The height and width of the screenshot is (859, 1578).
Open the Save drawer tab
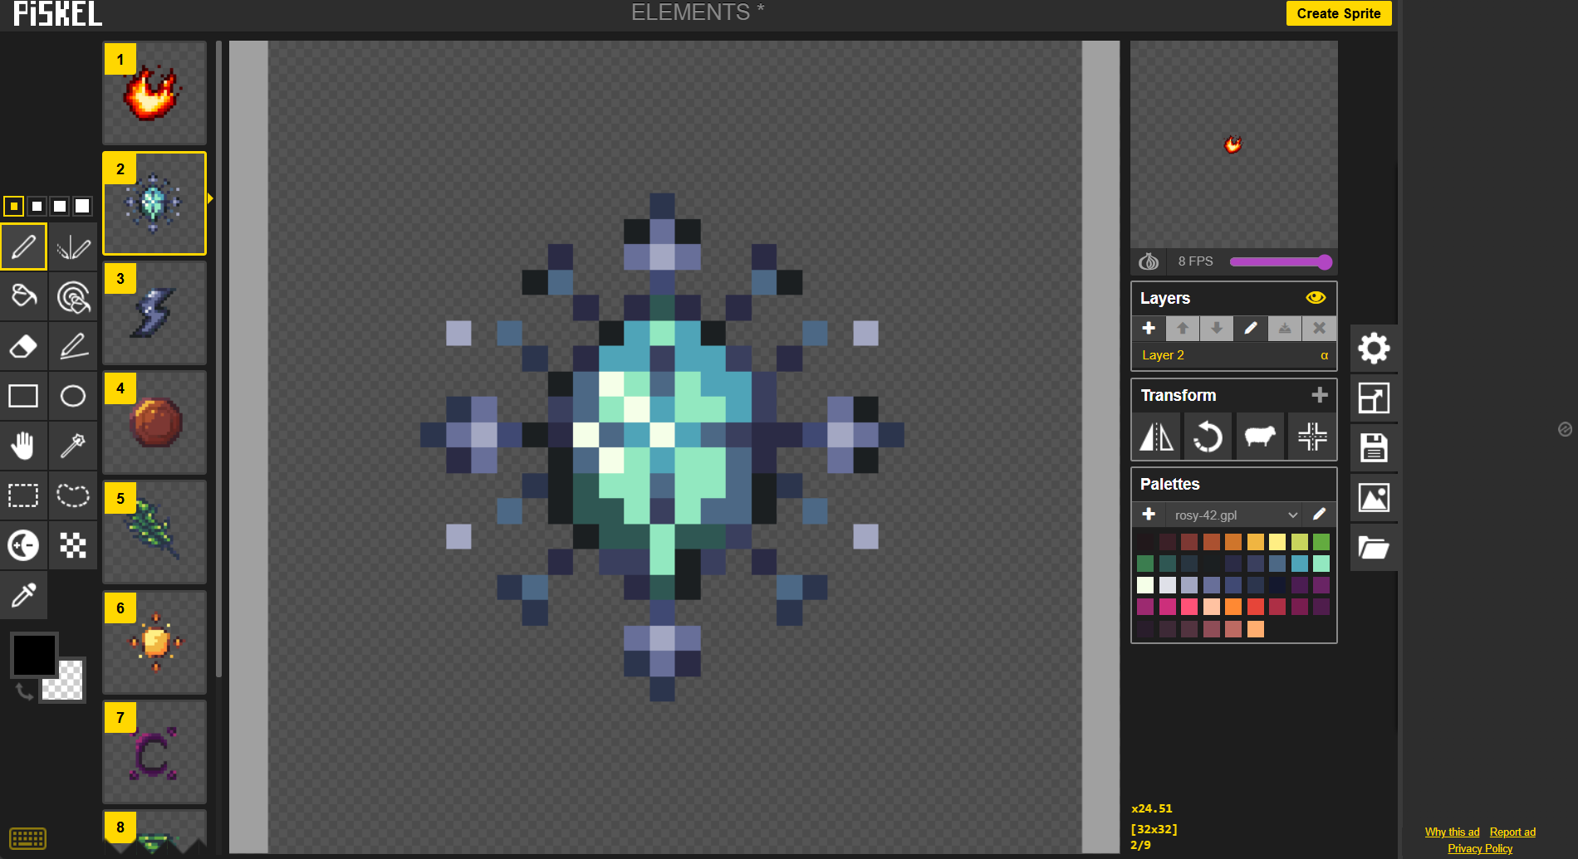coord(1374,448)
